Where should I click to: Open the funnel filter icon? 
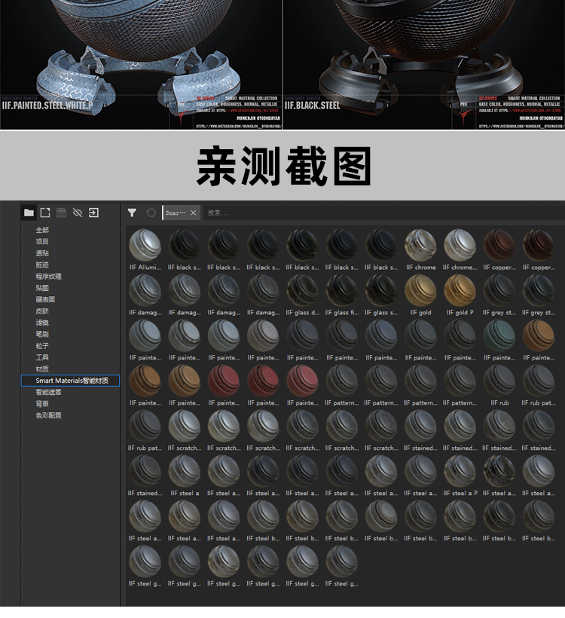click(x=132, y=213)
